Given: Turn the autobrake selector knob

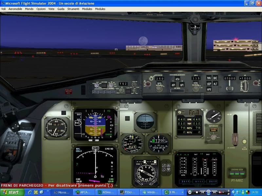Looking at the screenshot, I should [x=214, y=137].
